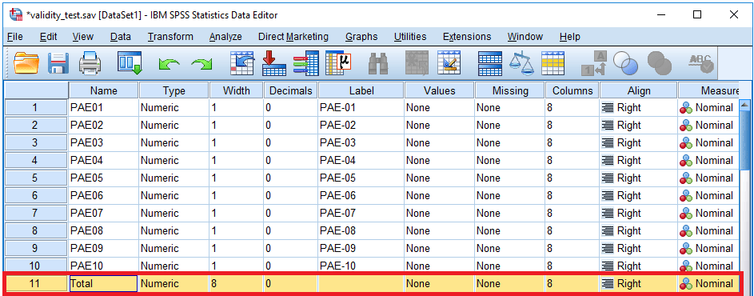
Task: Click the Type column header
Action: pos(174,90)
